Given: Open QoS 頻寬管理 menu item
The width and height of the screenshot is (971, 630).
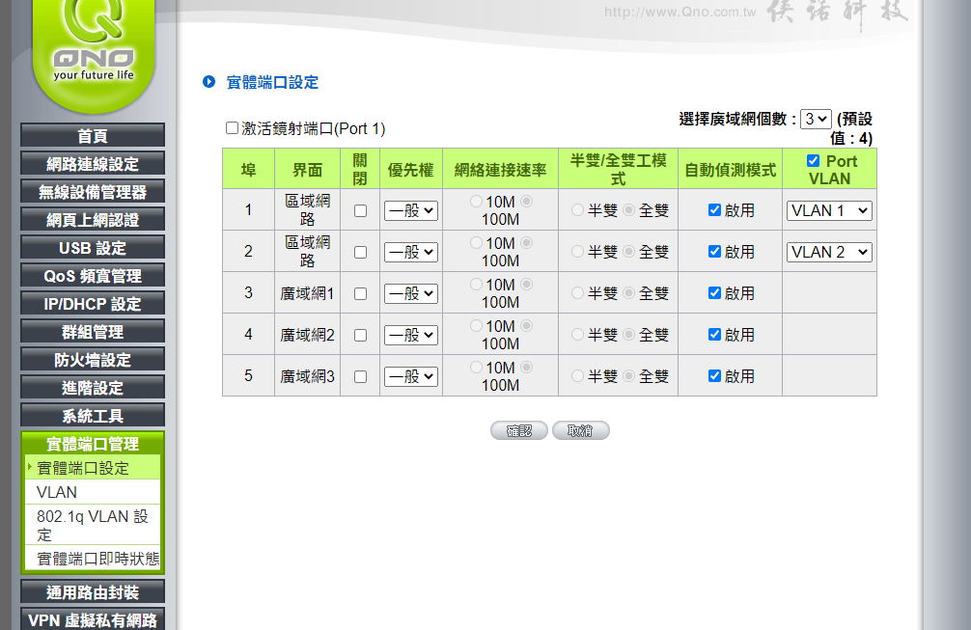Looking at the screenshot, I should click(x=93, y=276).
